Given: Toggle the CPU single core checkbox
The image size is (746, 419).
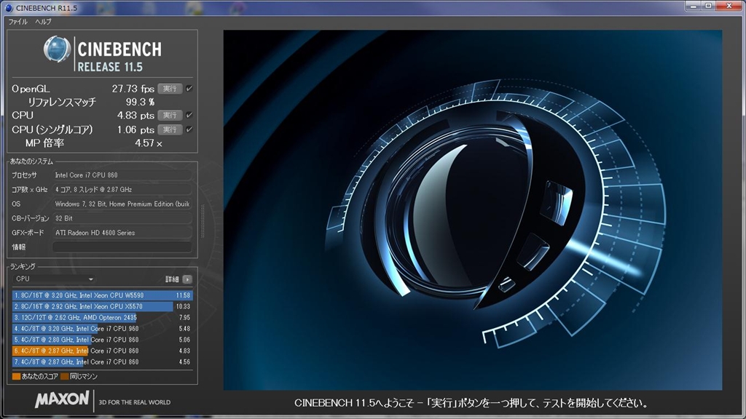Looking at the screenshot, I should click(x=189, y=129).
